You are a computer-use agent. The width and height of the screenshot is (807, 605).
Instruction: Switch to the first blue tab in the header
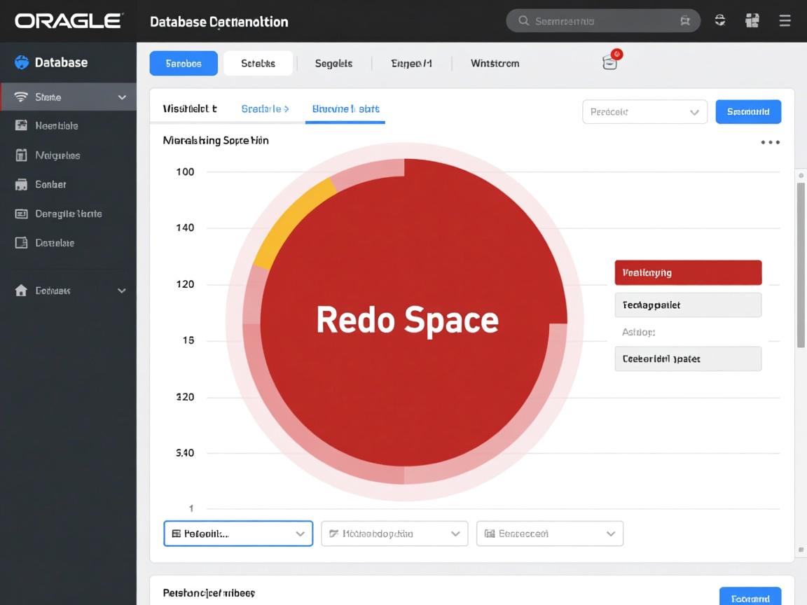(183, 63)
